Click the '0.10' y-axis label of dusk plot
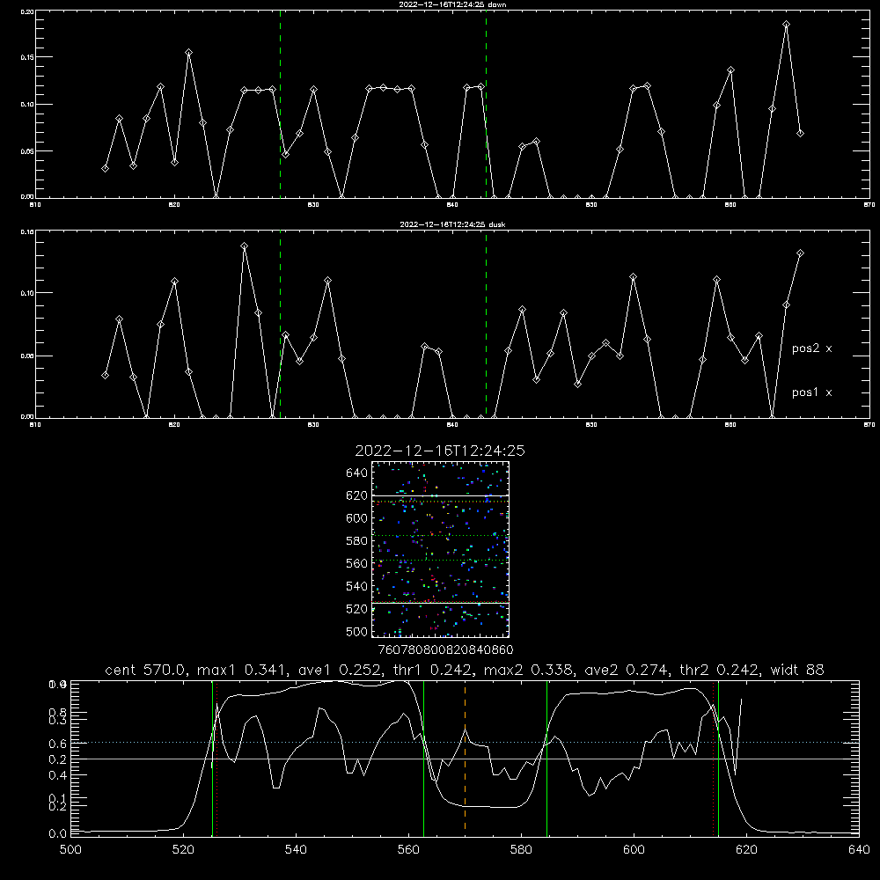 pyautogui.click(x=27, y=293)
